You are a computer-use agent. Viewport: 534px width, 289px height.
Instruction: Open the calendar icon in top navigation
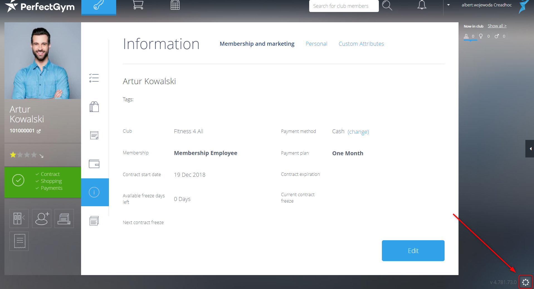point(175,5)
